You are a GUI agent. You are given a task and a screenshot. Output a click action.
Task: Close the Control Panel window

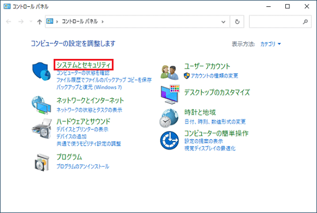click(x=307, y=6)
